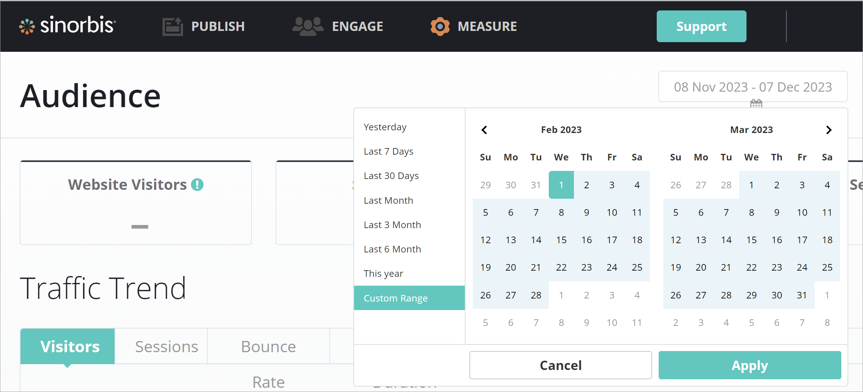
Task: Switch to the Visitors tab
Action: (70, 347)
